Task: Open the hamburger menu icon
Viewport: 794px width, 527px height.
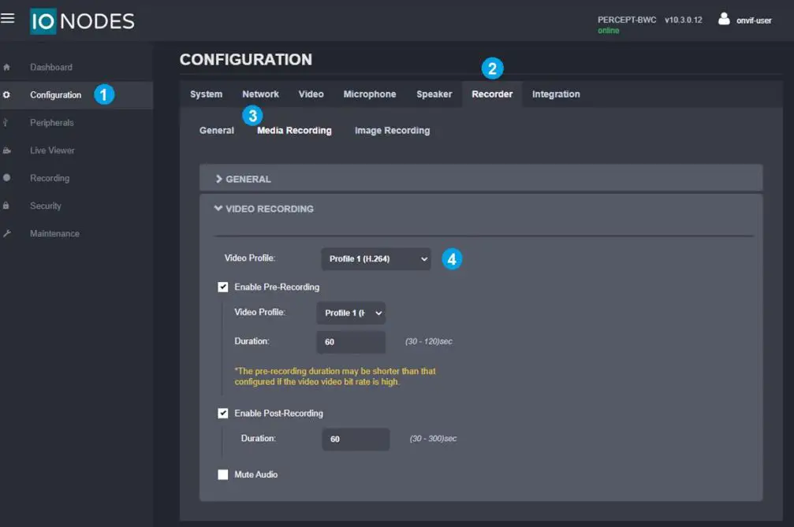Action: click(8, 19)
